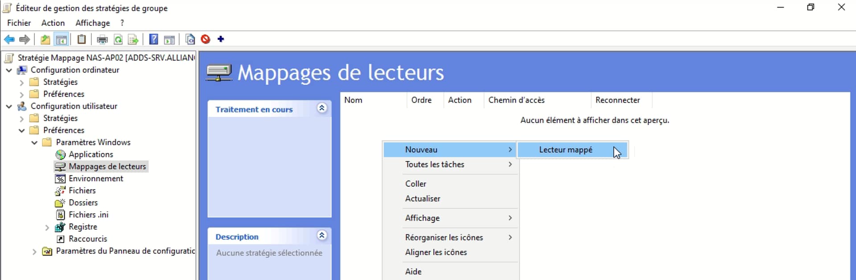Click the Export list toolbar icon
This screenshot has height=280, width=856.
click(x=133, y=40)
